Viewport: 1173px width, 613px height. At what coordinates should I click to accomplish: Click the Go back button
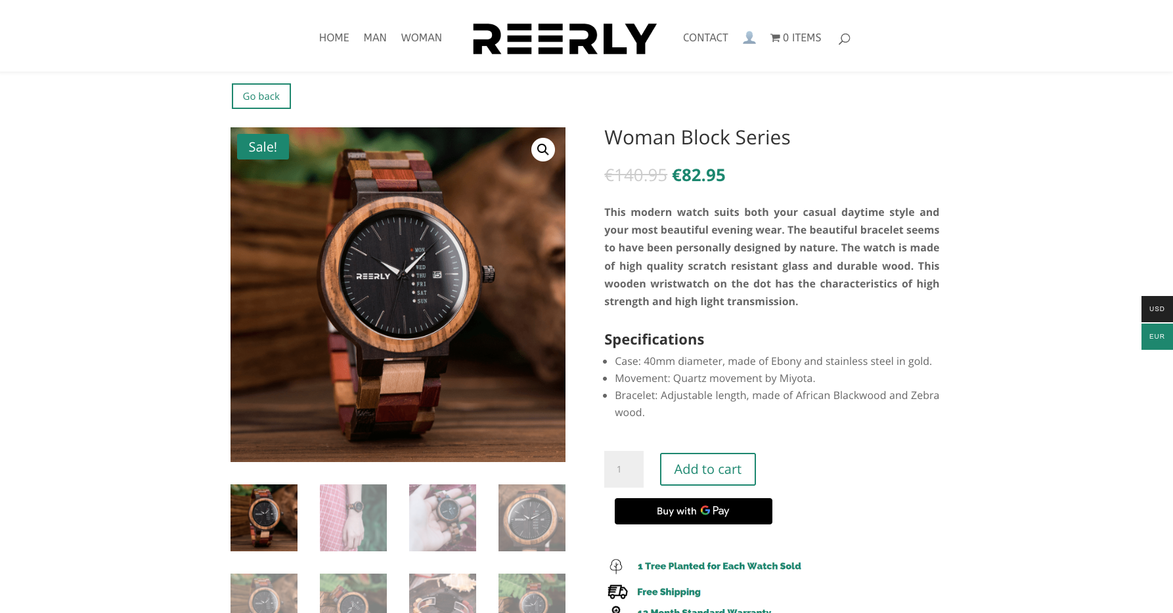pyautogui.click(x=261, y=96)
